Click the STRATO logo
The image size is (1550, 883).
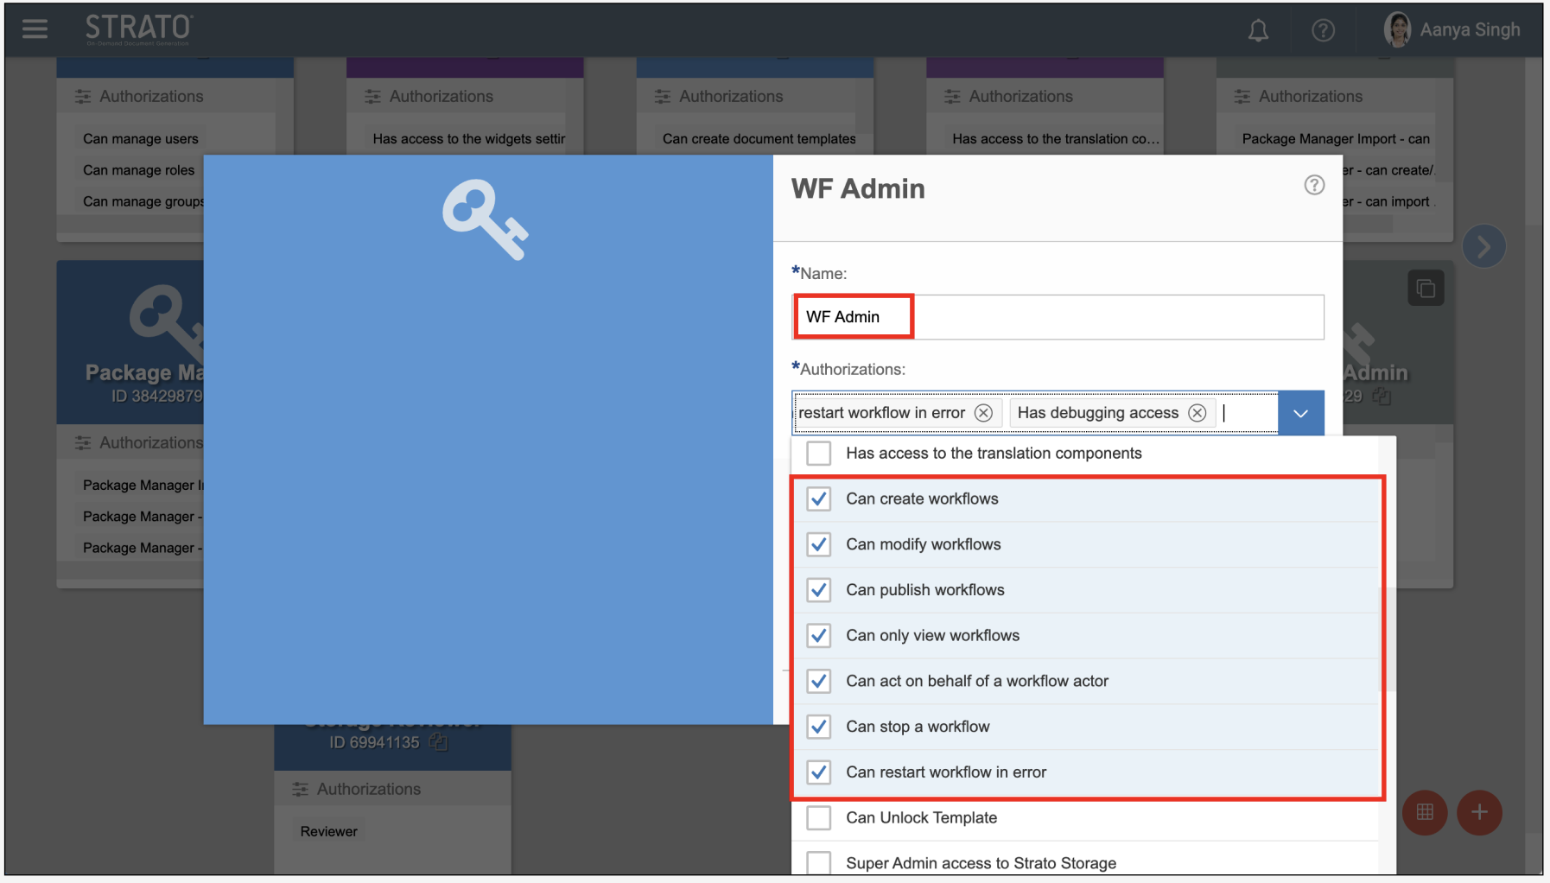[x=138, y=29]
